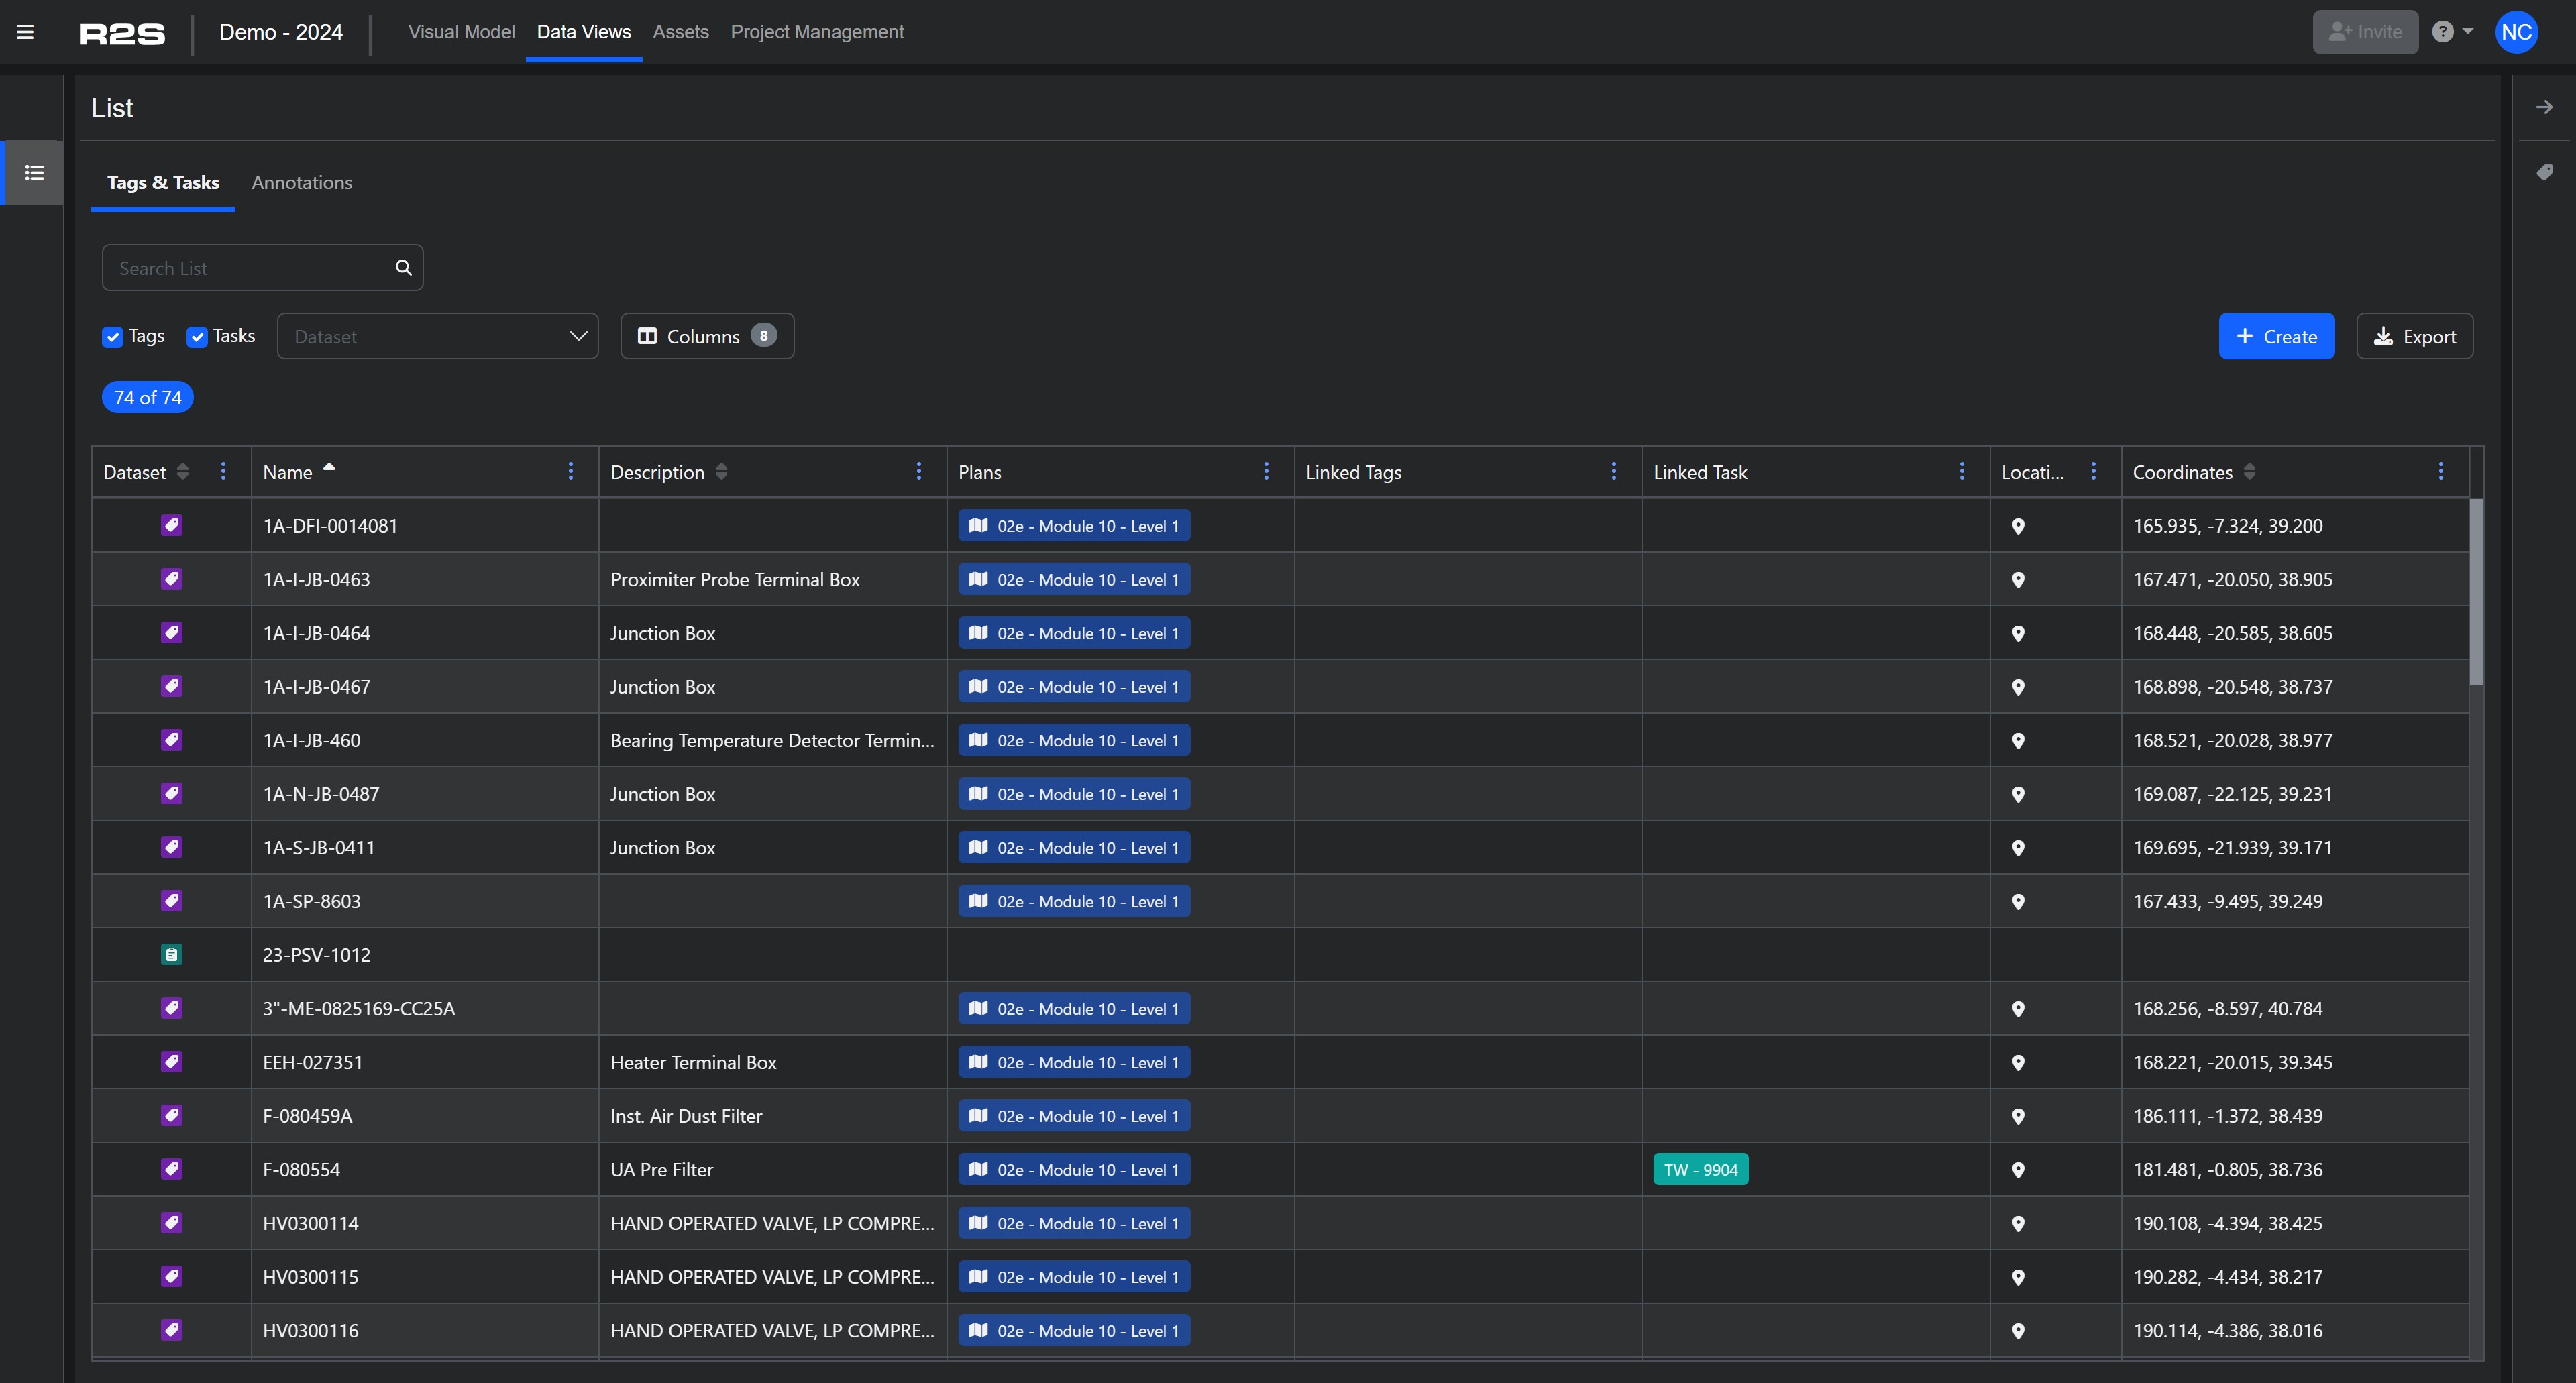Viewport: 2576px width, 1383px height.
Task: Switch to the Annotations tab
Action: [301, 183]
